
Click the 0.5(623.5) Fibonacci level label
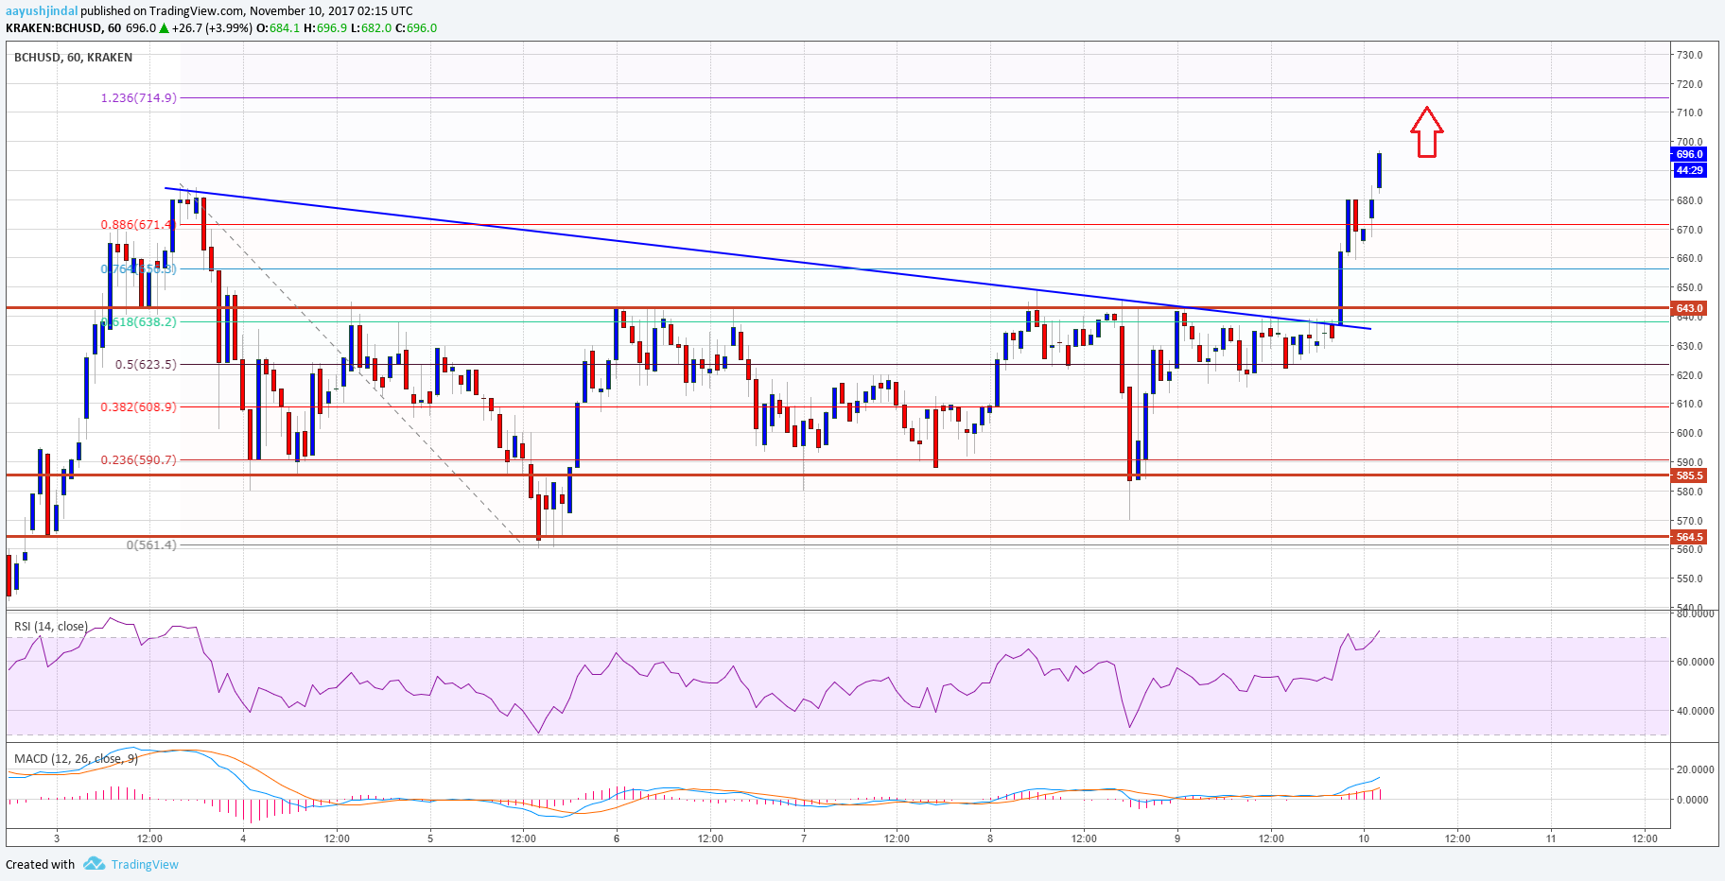click(146, 364)
